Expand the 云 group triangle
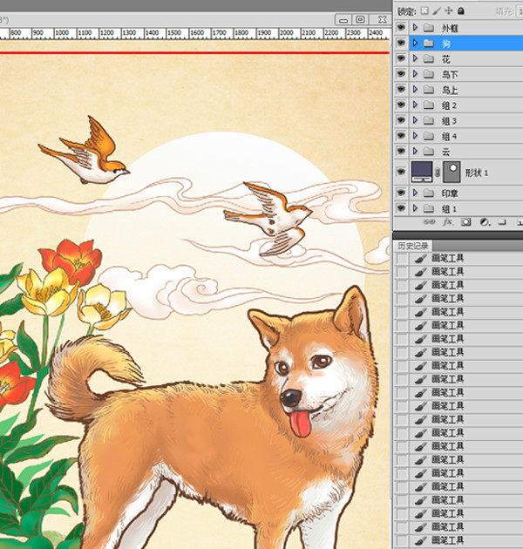The height and width of the screenshot is (549, 523). [416, 151]
